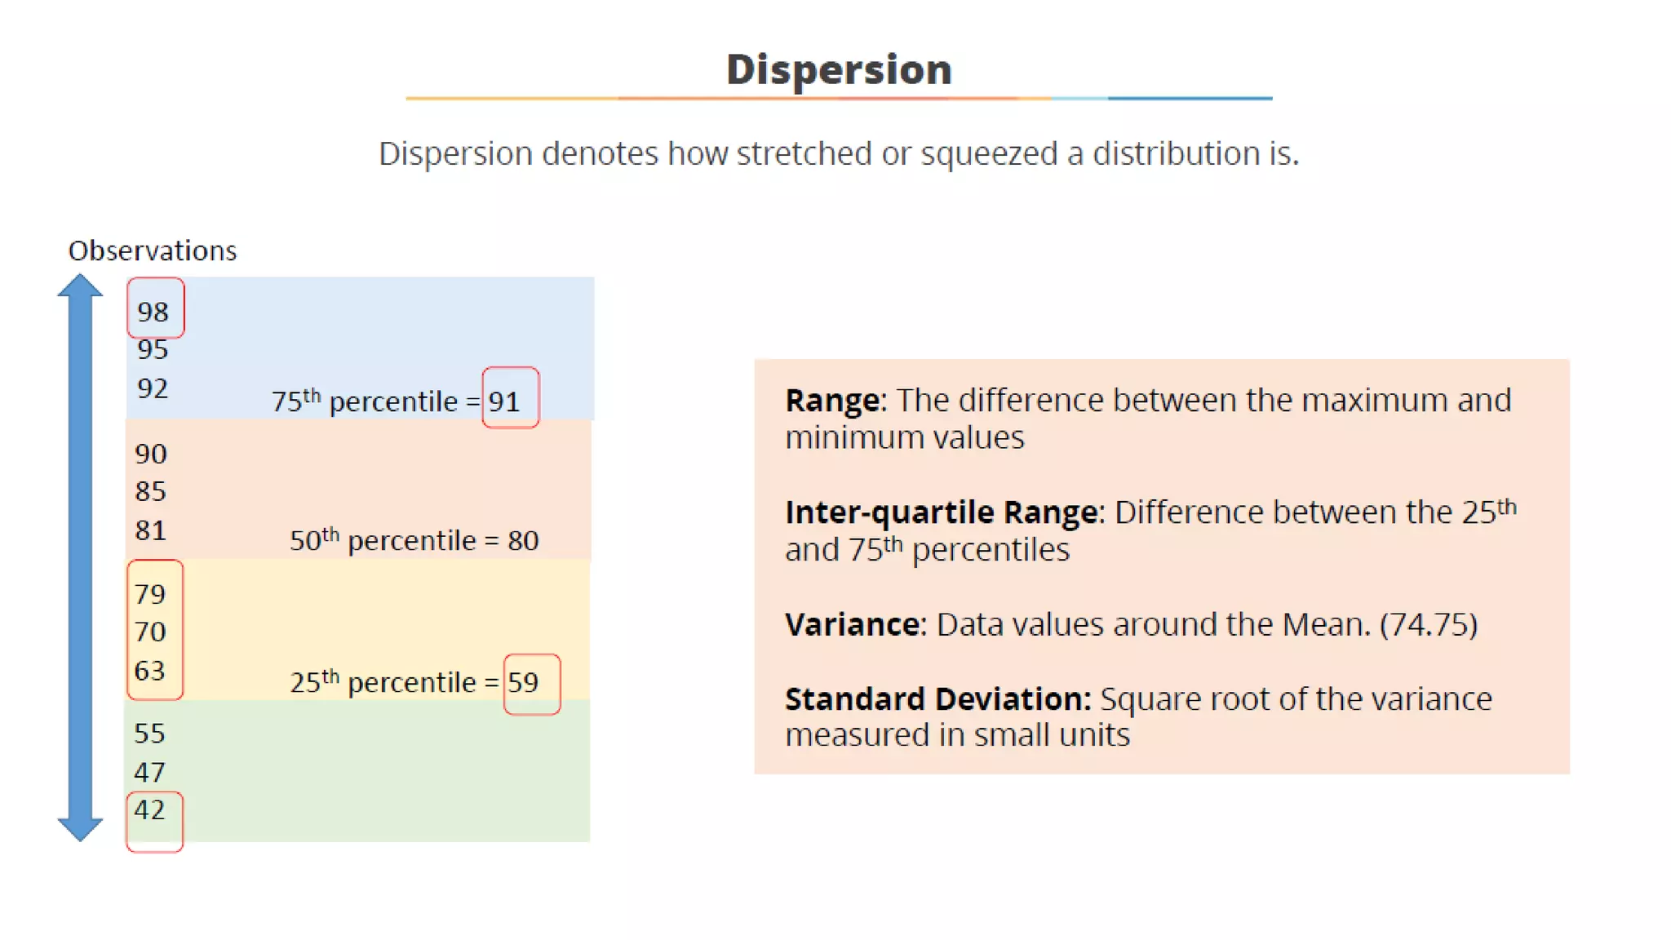Click the red-boxed minimum value 42
1671x940 pixels.
click(x=152, y=811)
